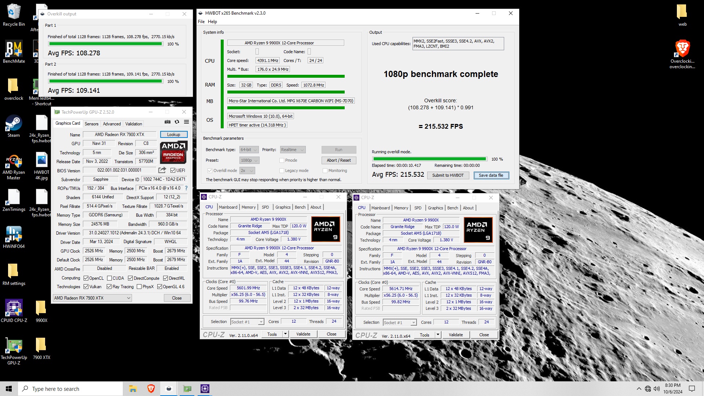Image resolution: width=704 pixels, height=396 pixels.
Task: Open the 7900 XTX desktop folder
Action: pyautogui.click(x=41, y=348)
